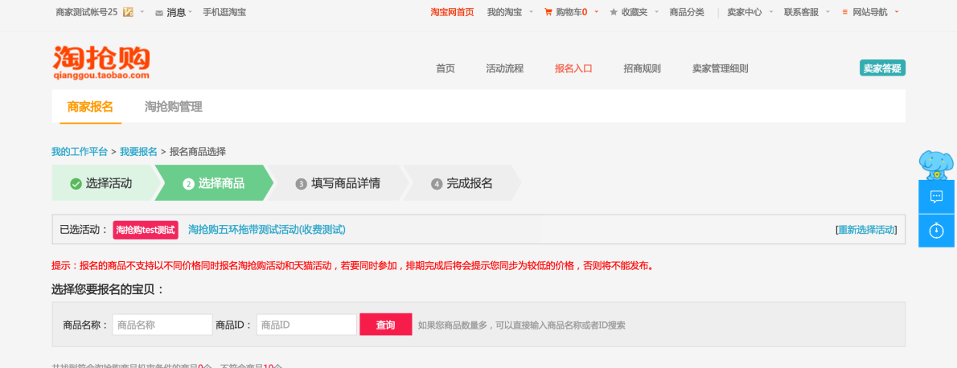
Task: Open the 淘宝网首页 link
Action: point(452,11)
